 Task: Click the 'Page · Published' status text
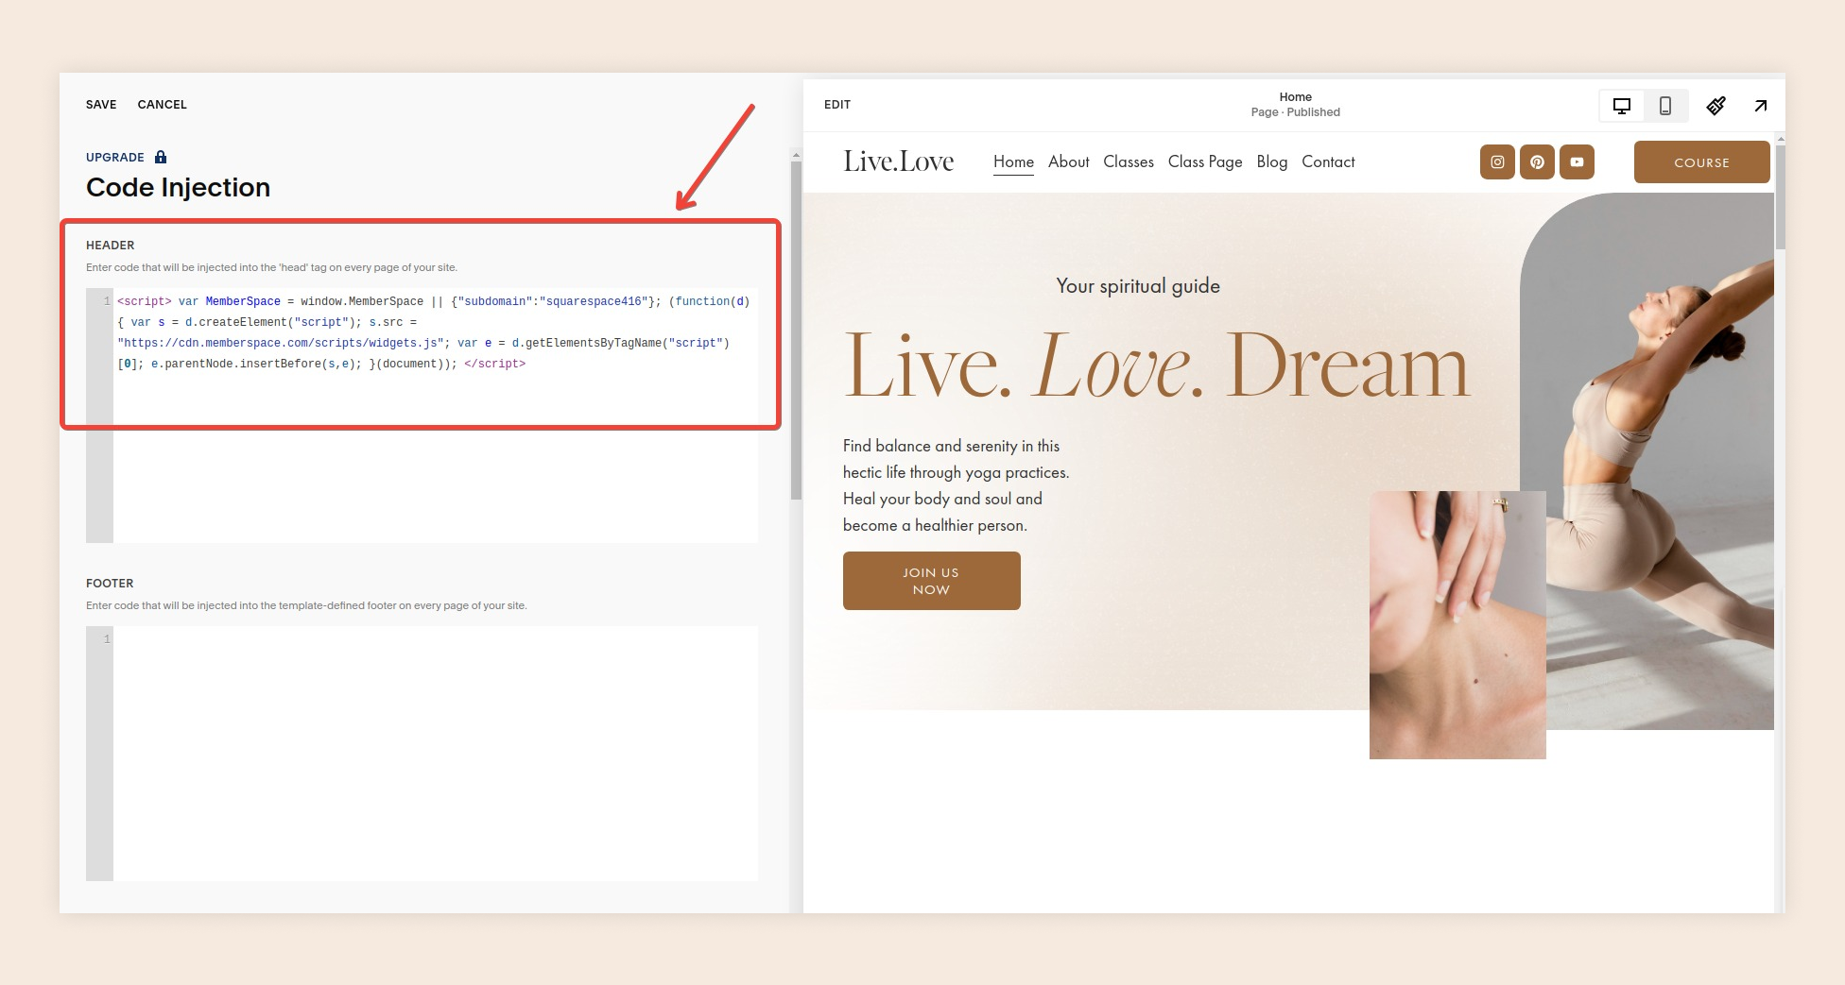click(x=1295, y=112)
